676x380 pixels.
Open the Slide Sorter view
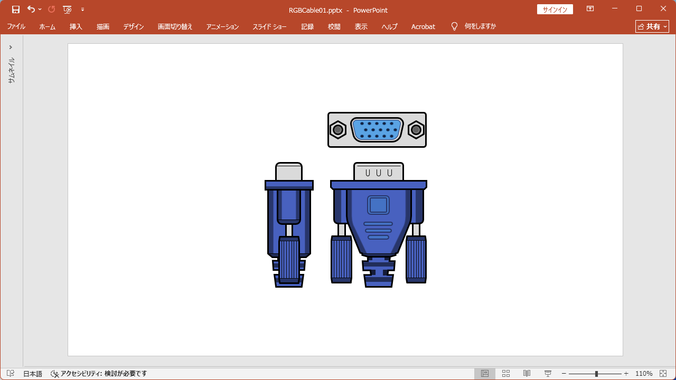[505, 374]
